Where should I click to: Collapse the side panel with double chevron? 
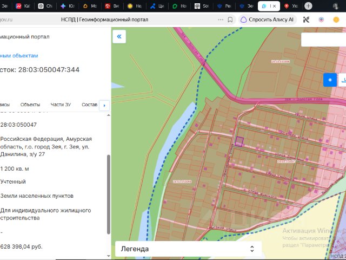click(x=119, y=36)
